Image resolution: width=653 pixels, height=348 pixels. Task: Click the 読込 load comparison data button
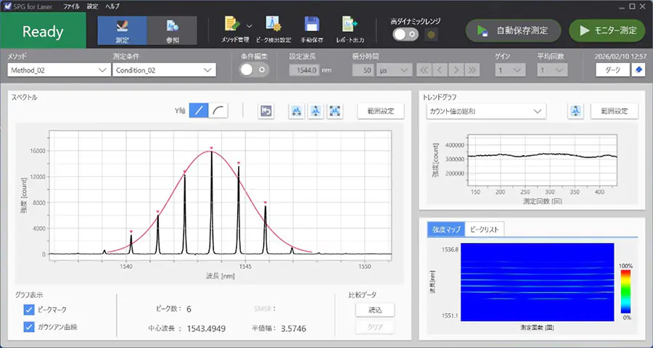(375, 310)
